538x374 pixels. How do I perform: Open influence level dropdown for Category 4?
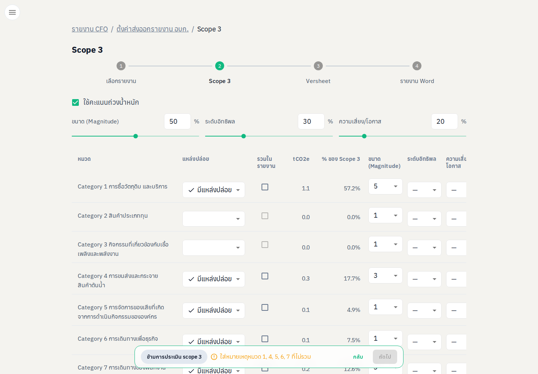(x=424, y=279)
